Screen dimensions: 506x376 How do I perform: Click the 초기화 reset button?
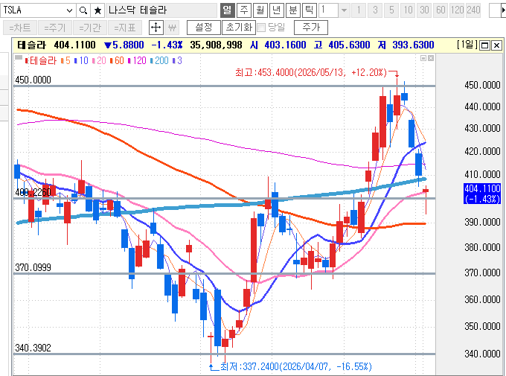[239, 28]
